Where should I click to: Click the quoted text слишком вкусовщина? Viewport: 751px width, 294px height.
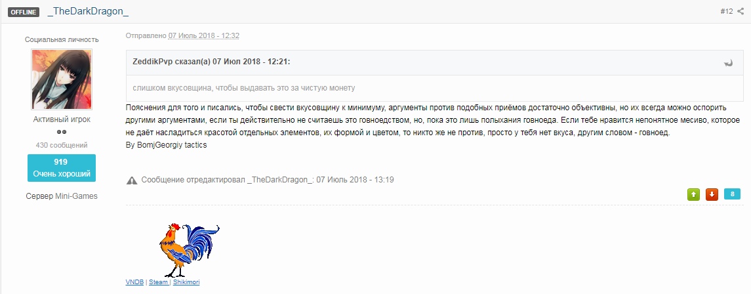pyautogui.click(x=244, y=88)
